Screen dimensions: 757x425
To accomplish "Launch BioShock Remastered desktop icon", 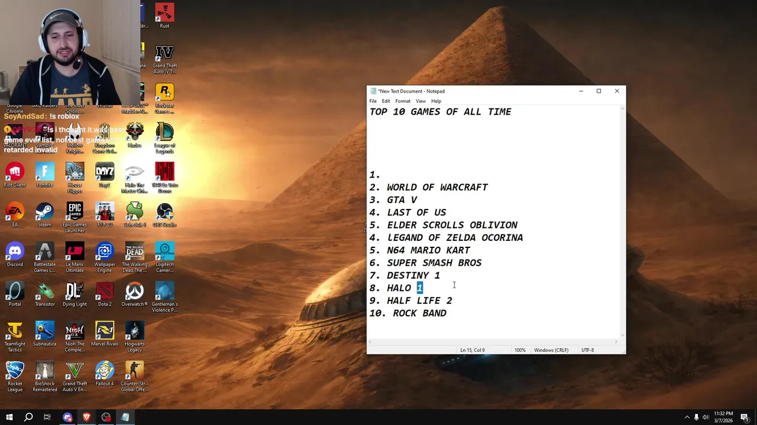I will (x=44, y=377).
